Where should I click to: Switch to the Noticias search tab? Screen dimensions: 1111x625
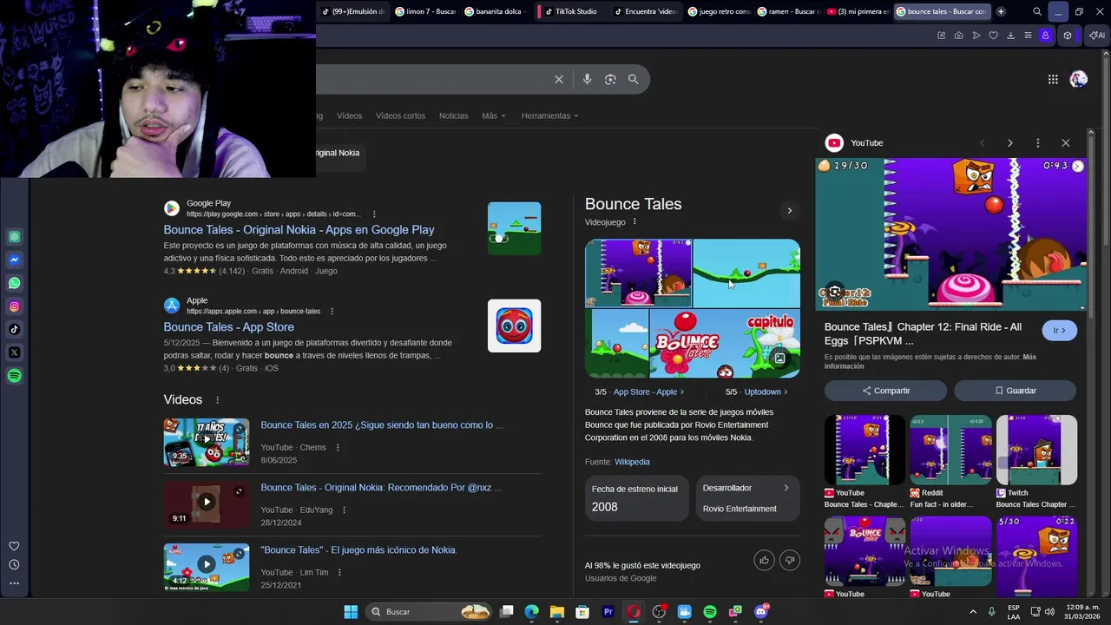453,115
